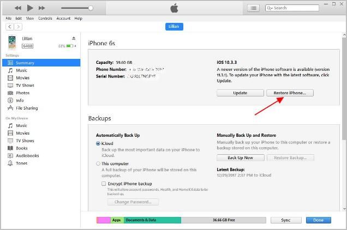Open Tones under On My Device

pyautogui.click(x=22, y=164)
